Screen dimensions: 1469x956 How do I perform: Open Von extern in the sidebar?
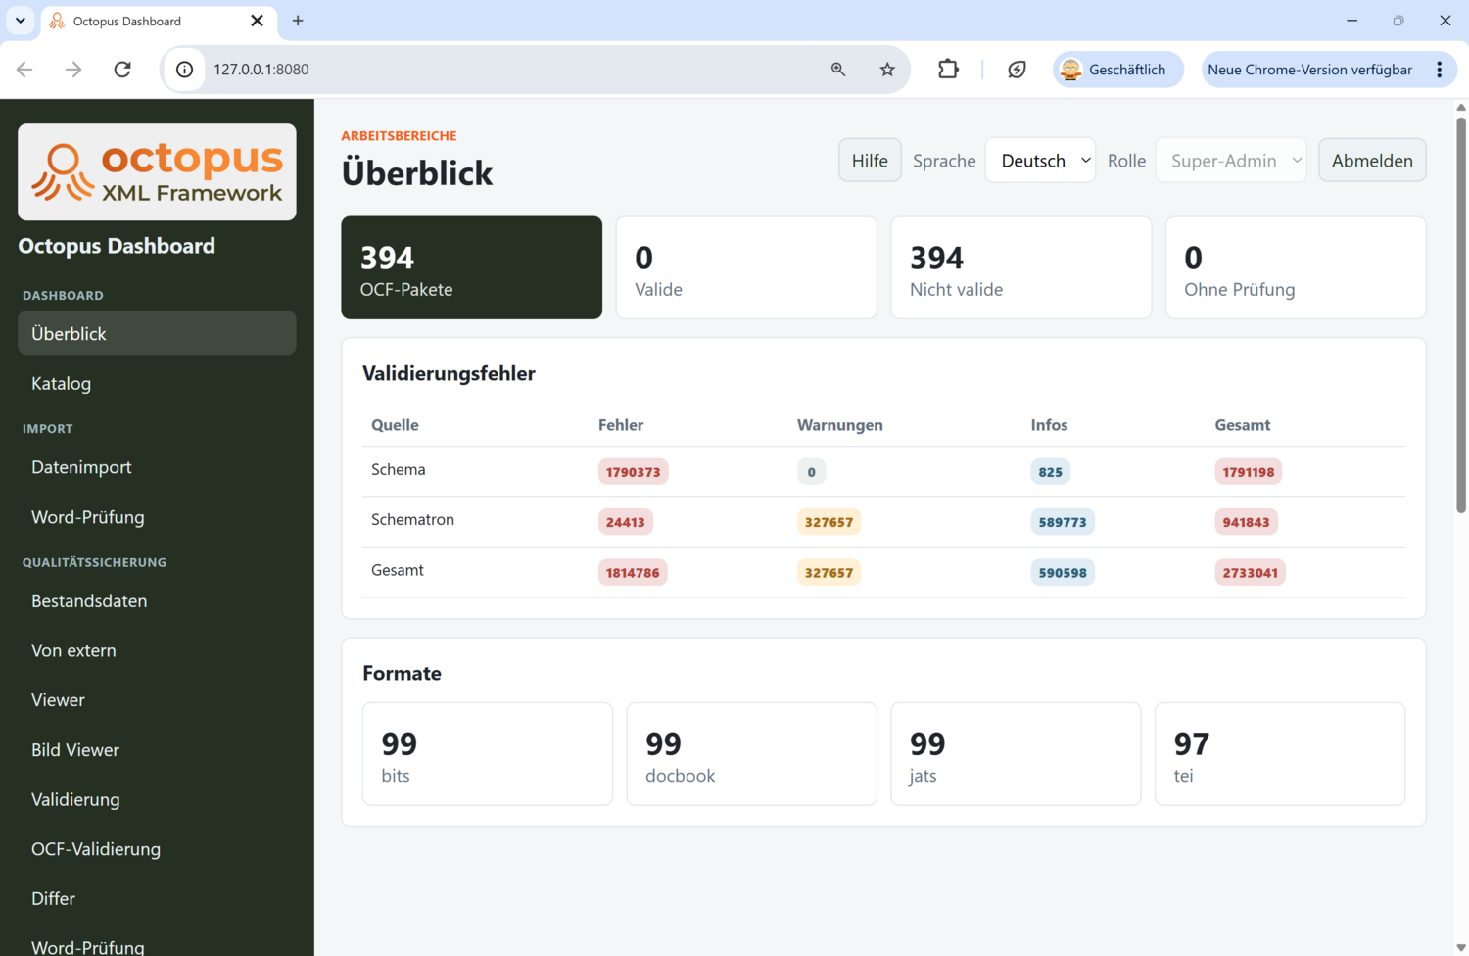157,650
